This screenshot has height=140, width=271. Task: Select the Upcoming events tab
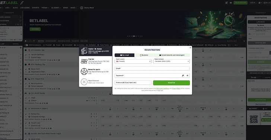tap(64, 41)
